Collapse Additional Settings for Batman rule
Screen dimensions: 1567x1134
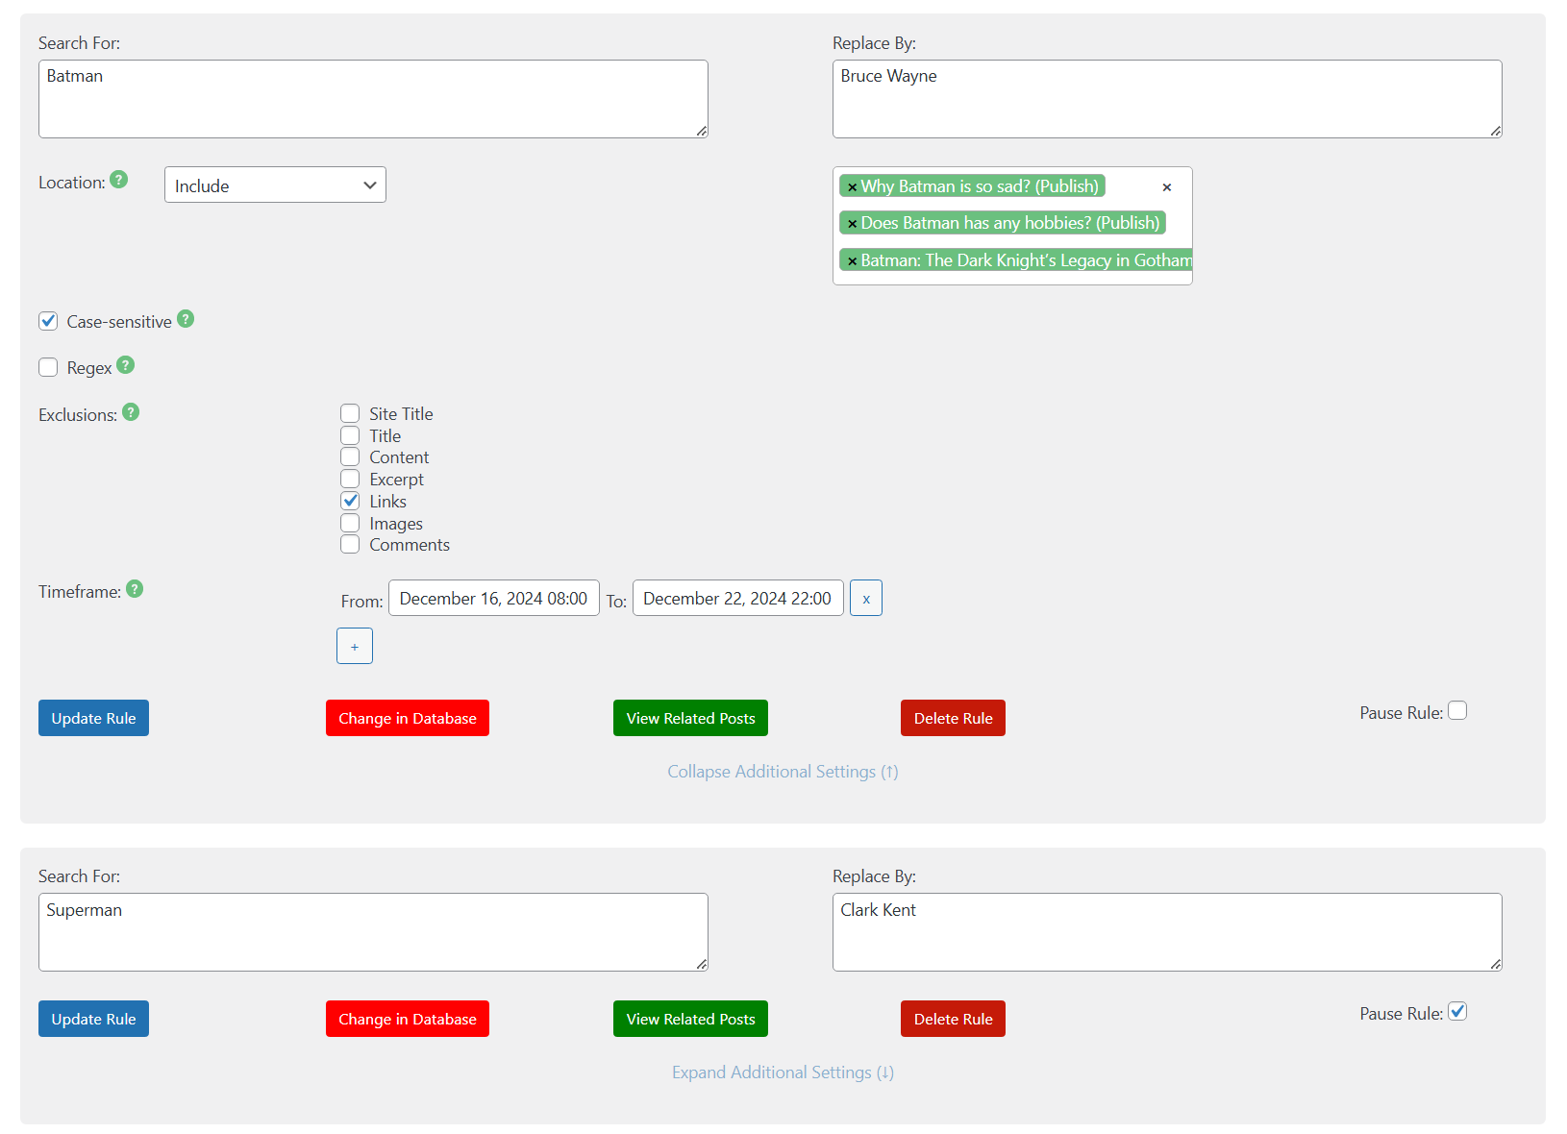(x=783, y=772)
